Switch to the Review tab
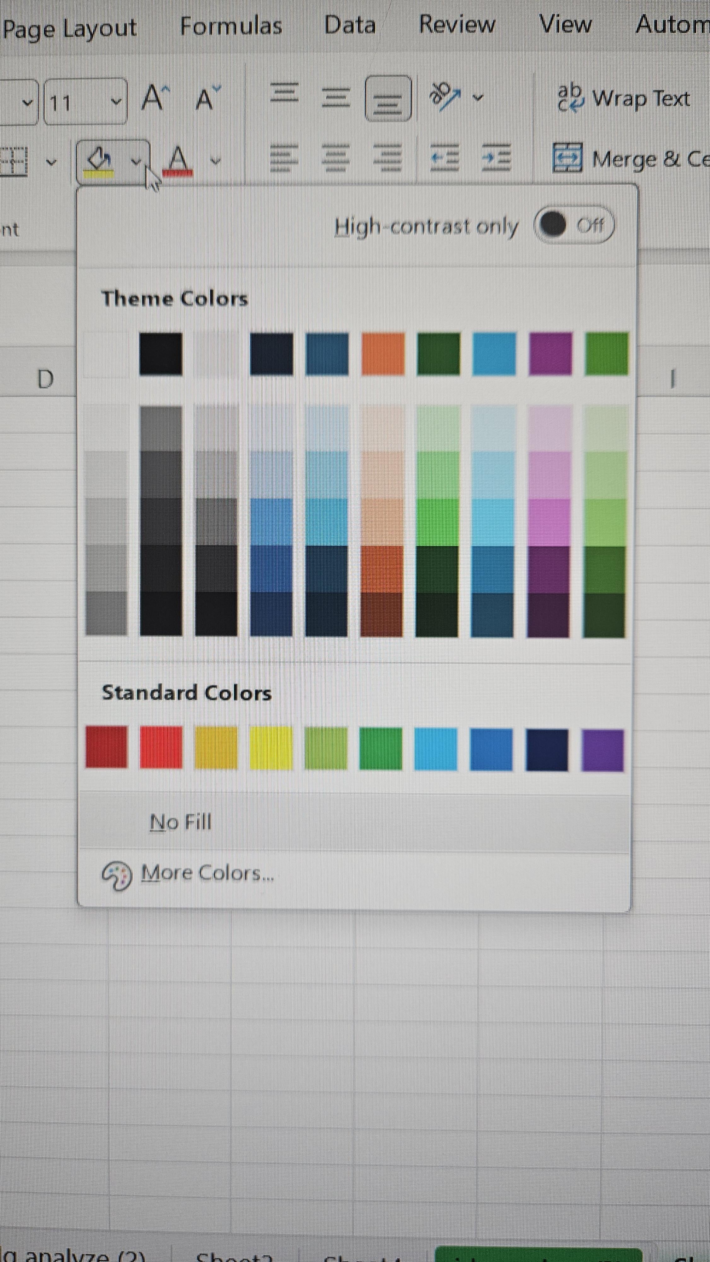The width and height of the screenshot is (710, 1262). 457,25
